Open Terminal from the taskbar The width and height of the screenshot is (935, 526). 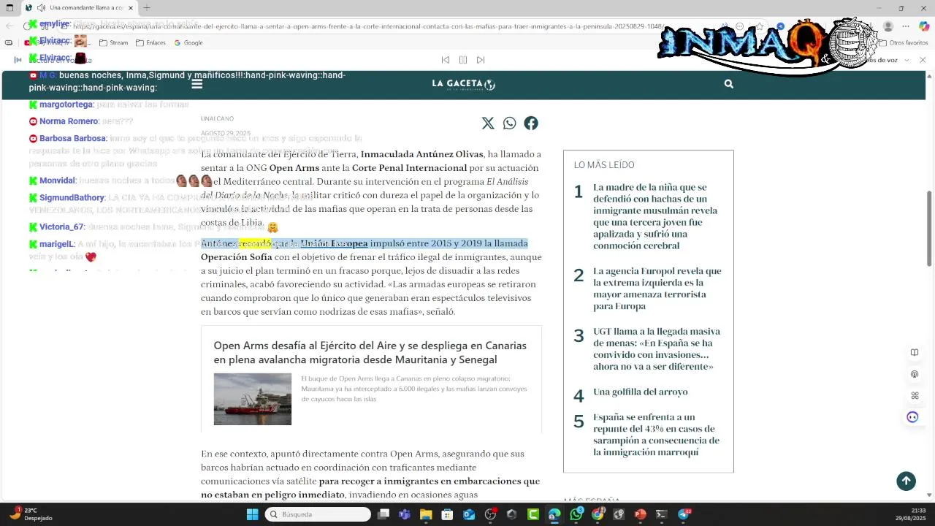point(661,514)
